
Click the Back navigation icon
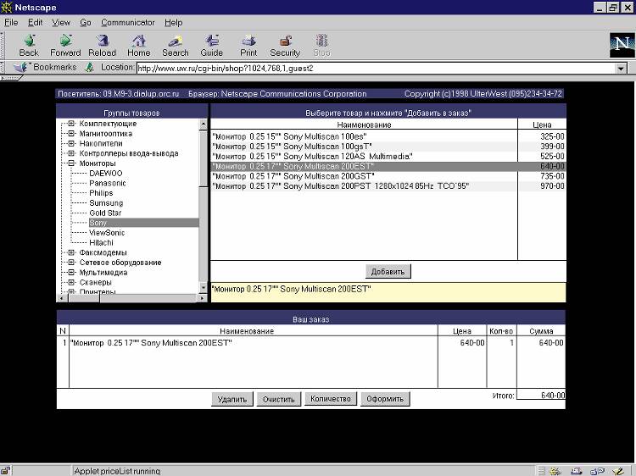[x=29, y=44]
